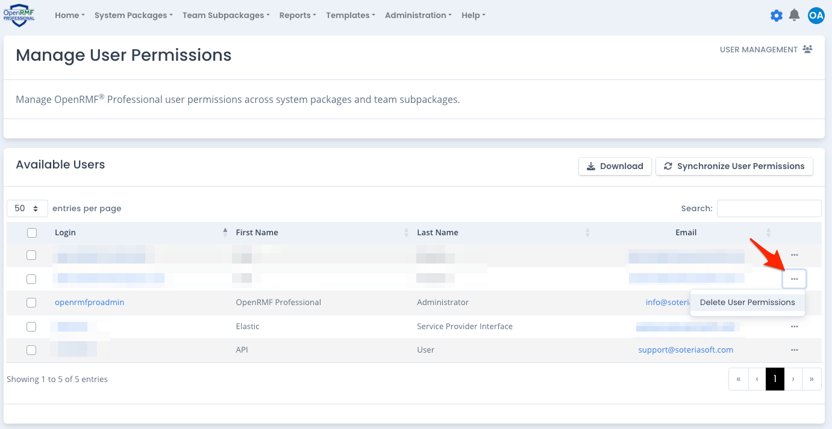Screen dimensions: 832x429
Task: Click the OpenRMF Professional logo
Action: 19,15
